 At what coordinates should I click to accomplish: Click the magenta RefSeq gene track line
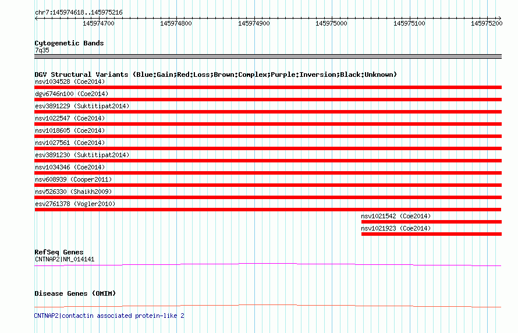pos(268,264)
